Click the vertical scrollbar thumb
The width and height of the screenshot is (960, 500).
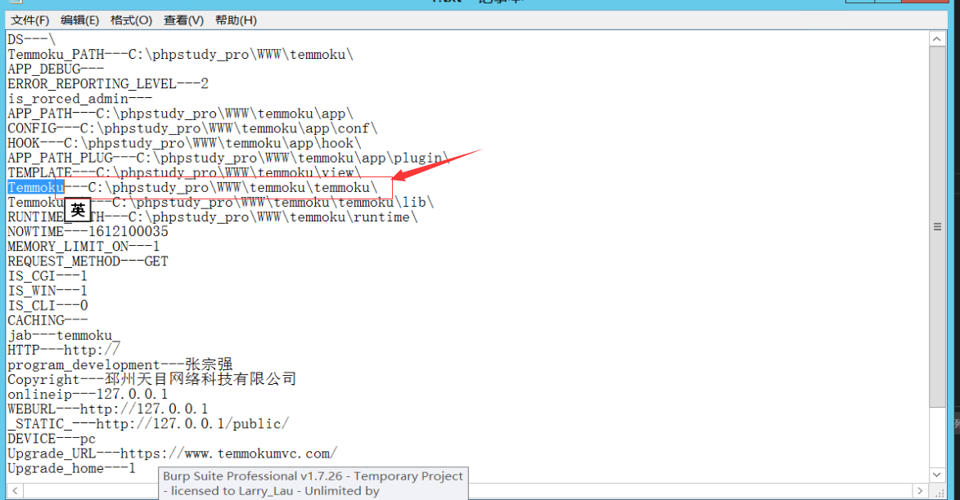click(x=937, y=227)
